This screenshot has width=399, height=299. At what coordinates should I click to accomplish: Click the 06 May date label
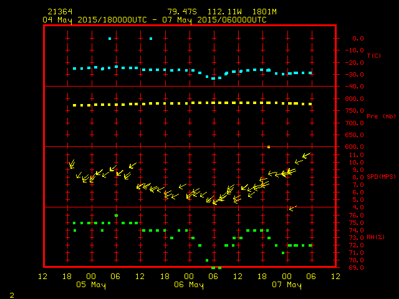(x=189, y=285)
